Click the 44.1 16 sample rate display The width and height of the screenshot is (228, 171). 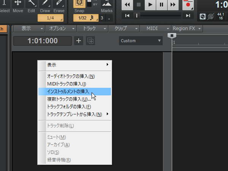221,16
